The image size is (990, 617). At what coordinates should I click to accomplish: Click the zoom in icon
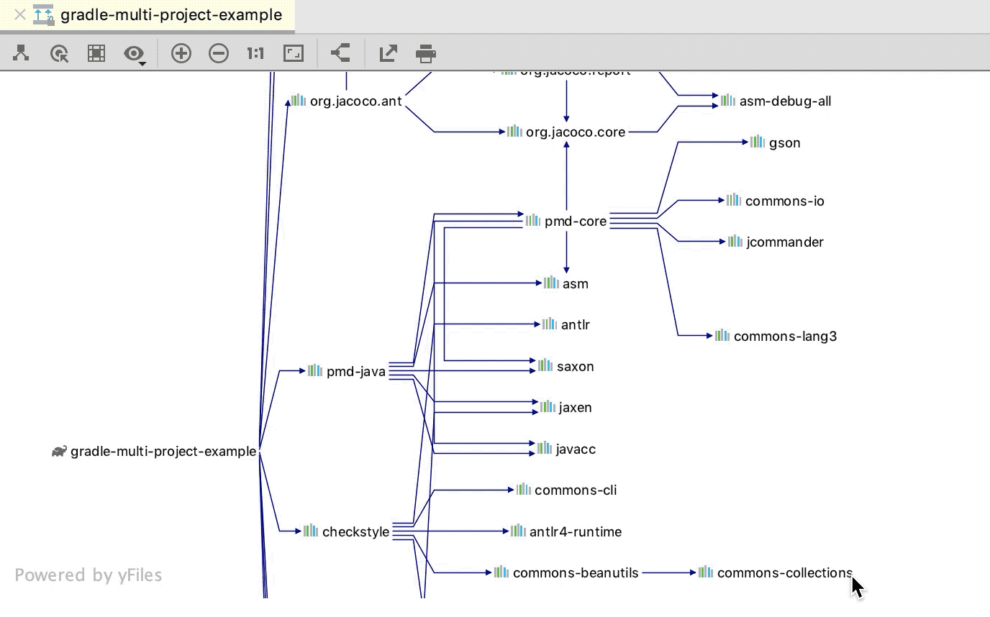point(181,52)
